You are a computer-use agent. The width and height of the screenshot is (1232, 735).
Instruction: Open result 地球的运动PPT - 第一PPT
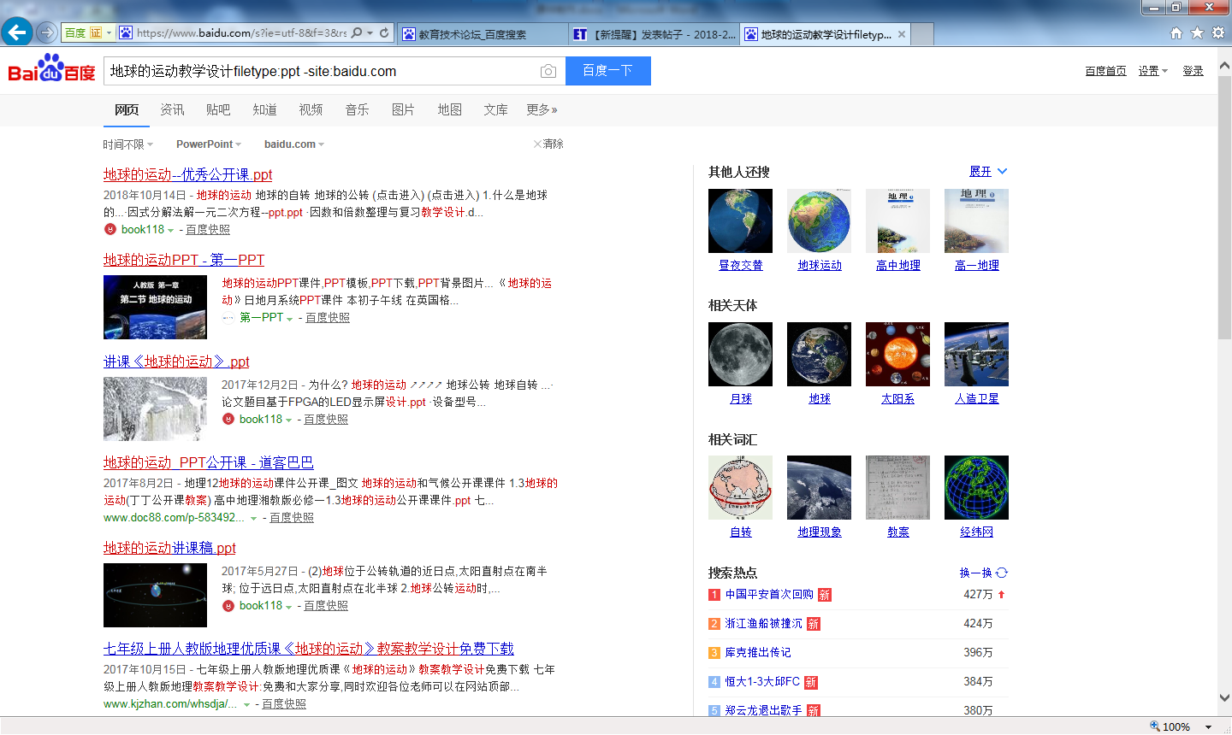(x=184, y=260)
